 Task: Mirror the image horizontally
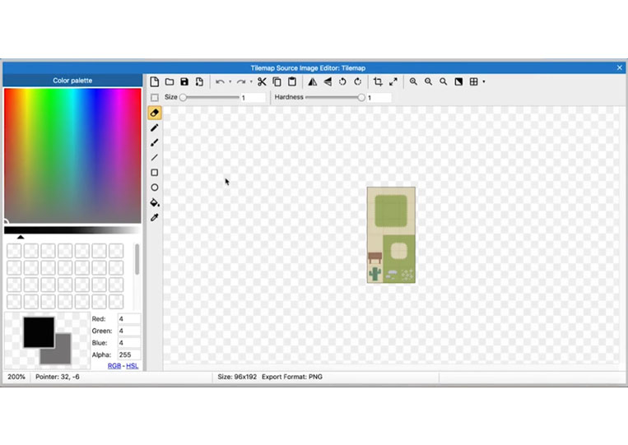[x=313, y=82]
